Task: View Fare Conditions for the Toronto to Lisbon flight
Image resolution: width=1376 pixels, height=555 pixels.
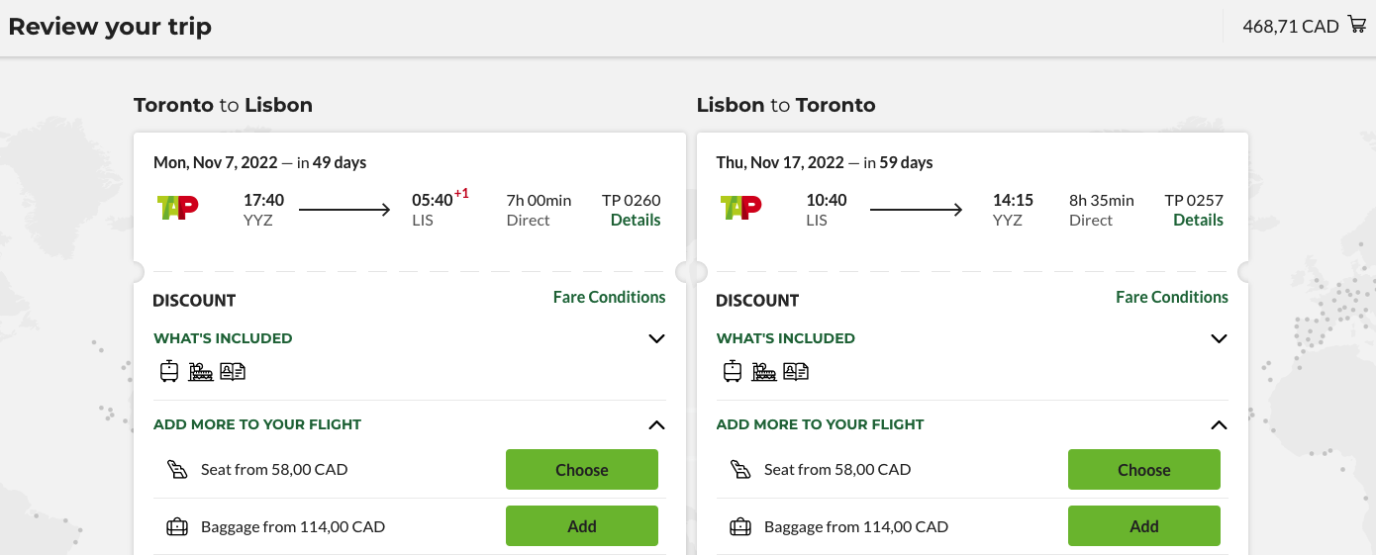Action: tap(609, 297)
